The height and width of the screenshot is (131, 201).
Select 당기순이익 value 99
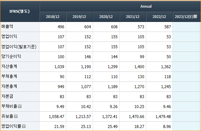click(x=142, y=57)
